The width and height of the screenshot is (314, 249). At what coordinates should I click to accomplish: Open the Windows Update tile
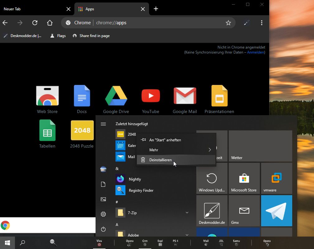(x=212, y=178)
